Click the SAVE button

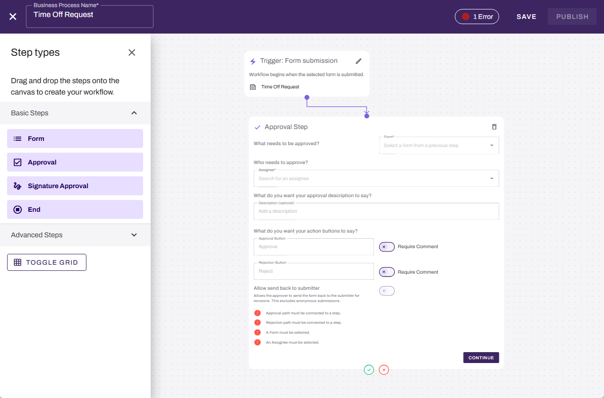pos(527,17)
